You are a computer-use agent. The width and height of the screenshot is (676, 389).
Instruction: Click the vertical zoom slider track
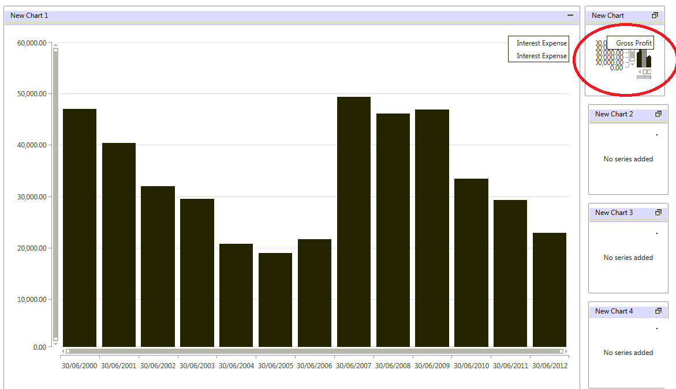pos(55,195)
